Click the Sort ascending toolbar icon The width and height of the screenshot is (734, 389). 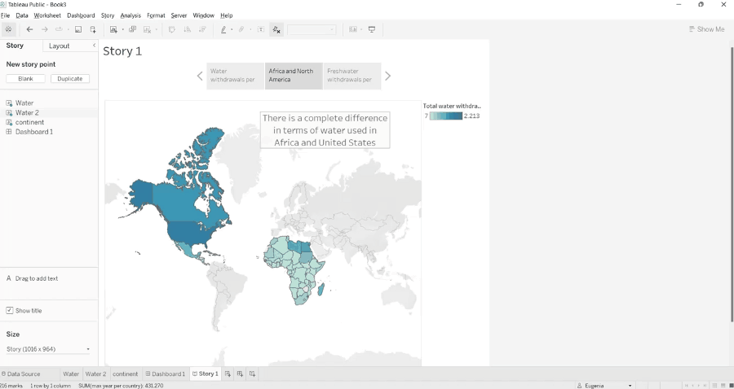pos(187,29)
